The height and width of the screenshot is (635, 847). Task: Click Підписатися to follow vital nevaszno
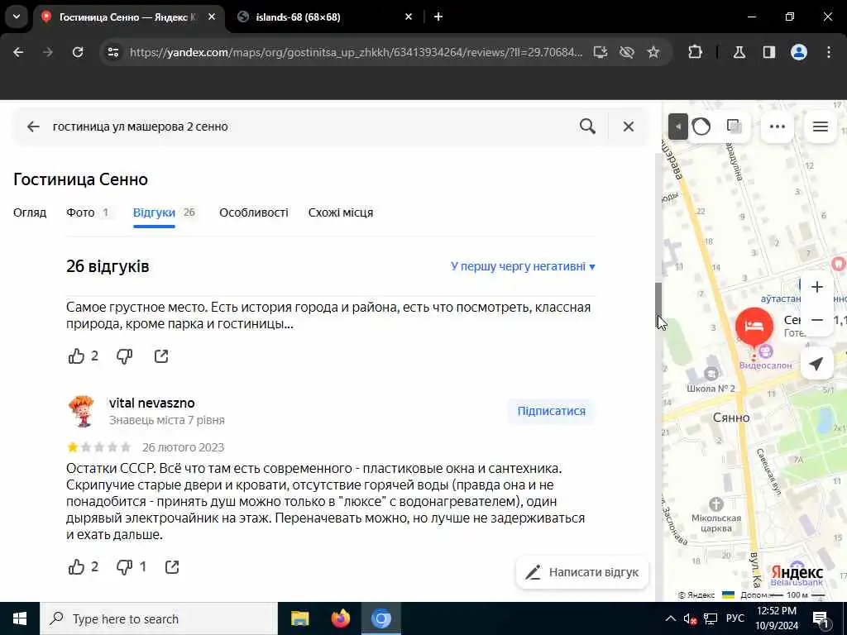click(552, 411)
